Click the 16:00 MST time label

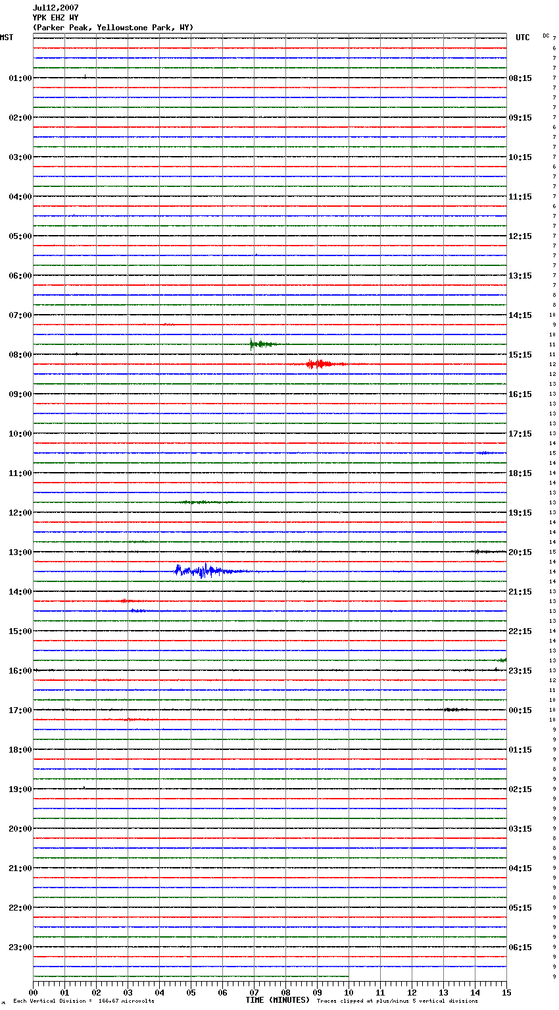[20, 671]
